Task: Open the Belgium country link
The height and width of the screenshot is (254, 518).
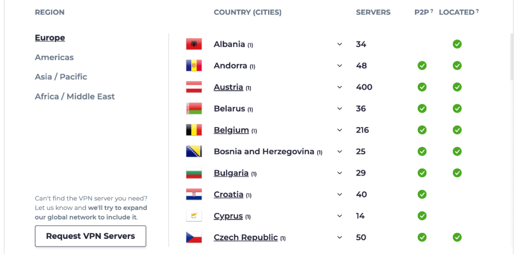Action: [x=231, y=130]
